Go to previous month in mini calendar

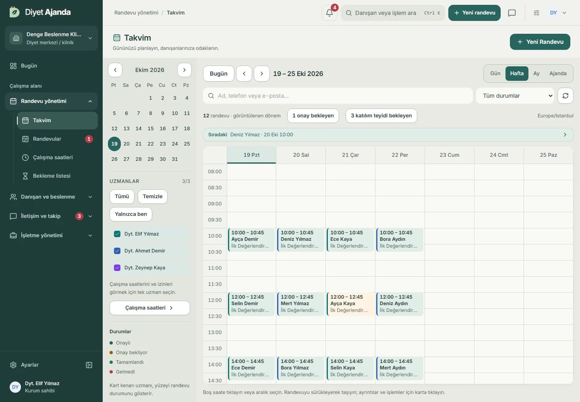[x=115, y=70]
